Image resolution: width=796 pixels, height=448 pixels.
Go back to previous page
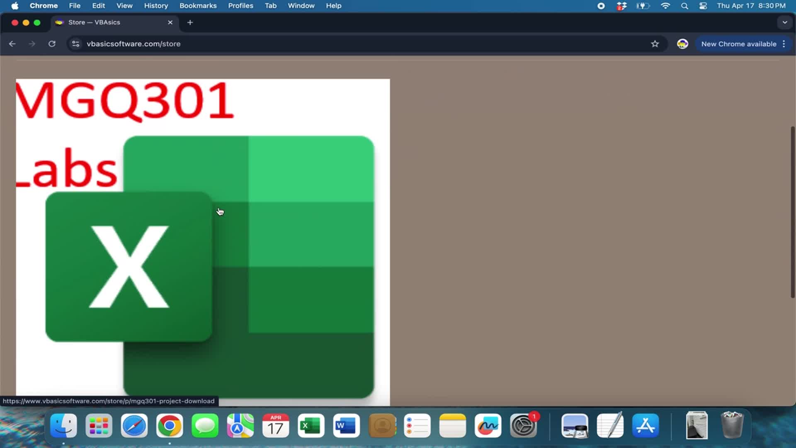tap(12, 44)
